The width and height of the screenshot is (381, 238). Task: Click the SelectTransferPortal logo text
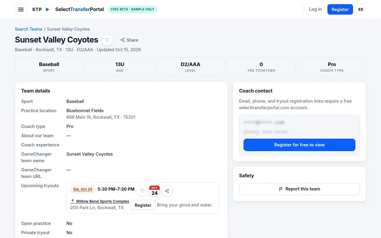79,9
